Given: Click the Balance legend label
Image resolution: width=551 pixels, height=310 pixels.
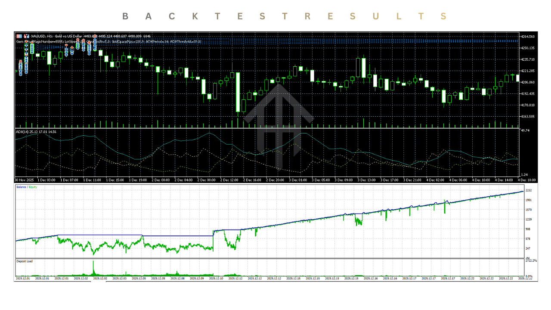Looking at the screenshot, I should click(21, 187).
